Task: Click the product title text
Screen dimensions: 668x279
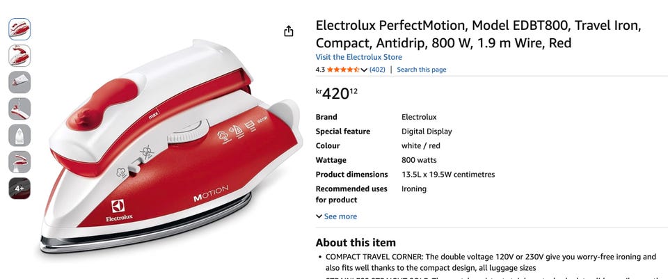Action: coord(478,34)
